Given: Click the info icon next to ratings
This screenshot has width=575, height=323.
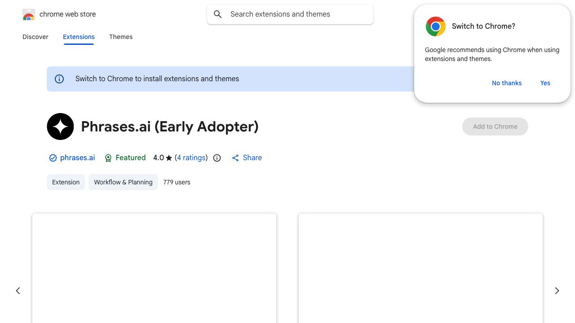Looking at the screenshot, I should click(217, 158).
